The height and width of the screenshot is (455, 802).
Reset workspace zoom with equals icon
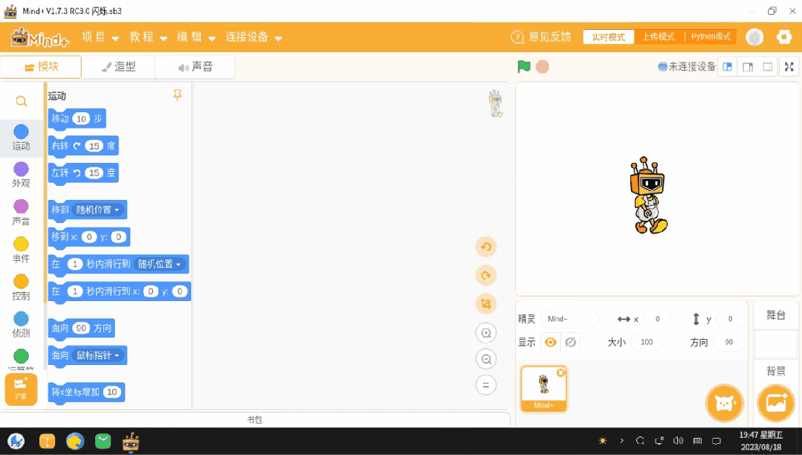point(486,385)
